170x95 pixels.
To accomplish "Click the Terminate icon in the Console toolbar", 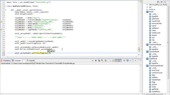I will pyautogui.click(x=92, y=60).
